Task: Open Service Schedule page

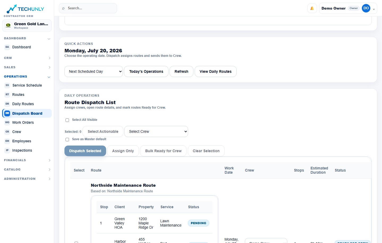Action: pos(27,85)
